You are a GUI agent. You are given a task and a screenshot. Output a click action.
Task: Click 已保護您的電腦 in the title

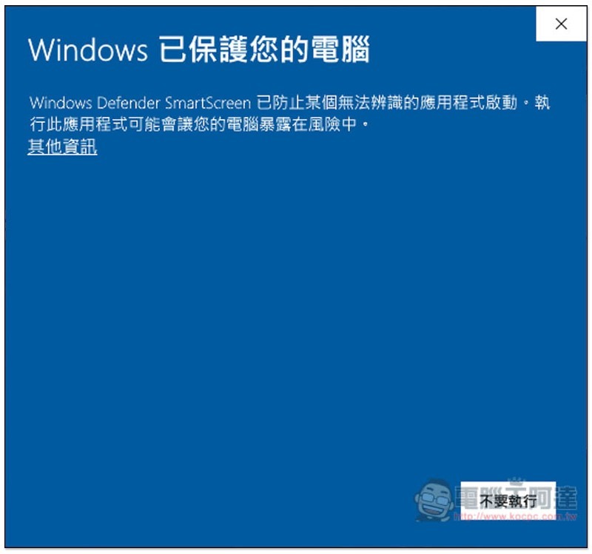[264, 50]
